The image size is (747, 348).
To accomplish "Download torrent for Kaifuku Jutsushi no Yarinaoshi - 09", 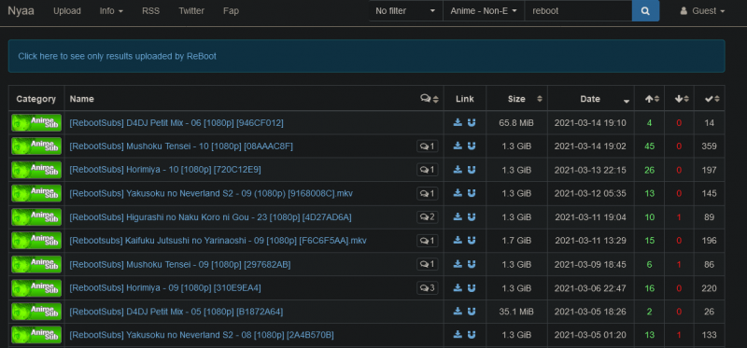I will coord(458,241).
